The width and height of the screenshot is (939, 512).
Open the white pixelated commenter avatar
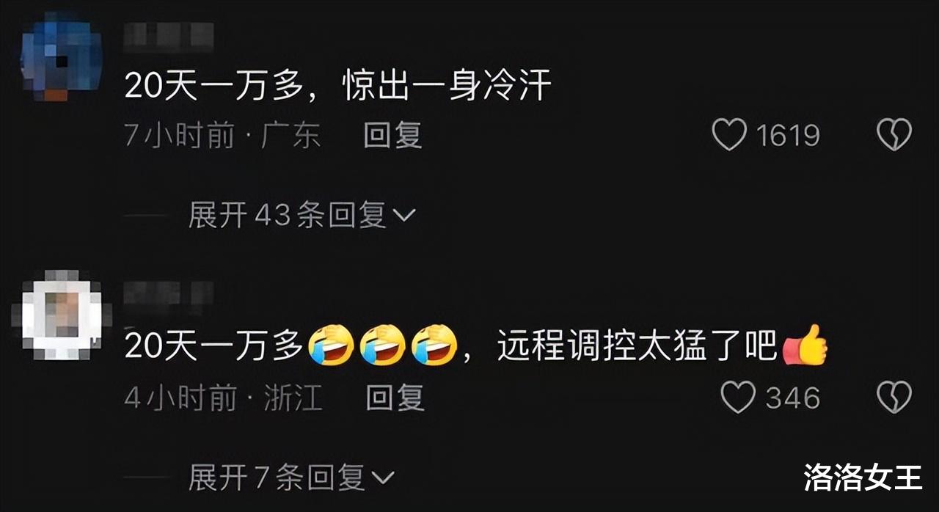point(62,315)
